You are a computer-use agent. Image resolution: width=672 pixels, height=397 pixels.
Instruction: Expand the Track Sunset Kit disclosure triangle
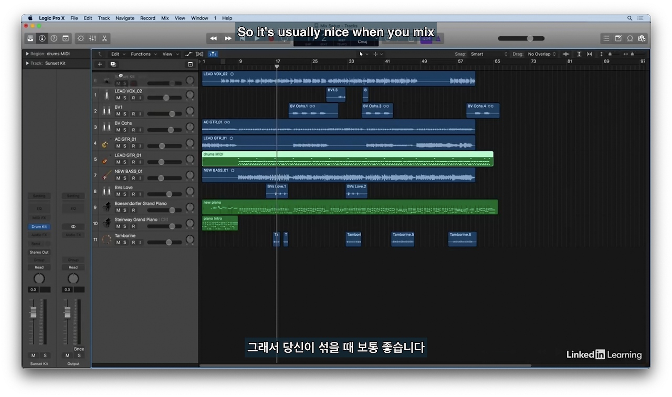[27, 64]
